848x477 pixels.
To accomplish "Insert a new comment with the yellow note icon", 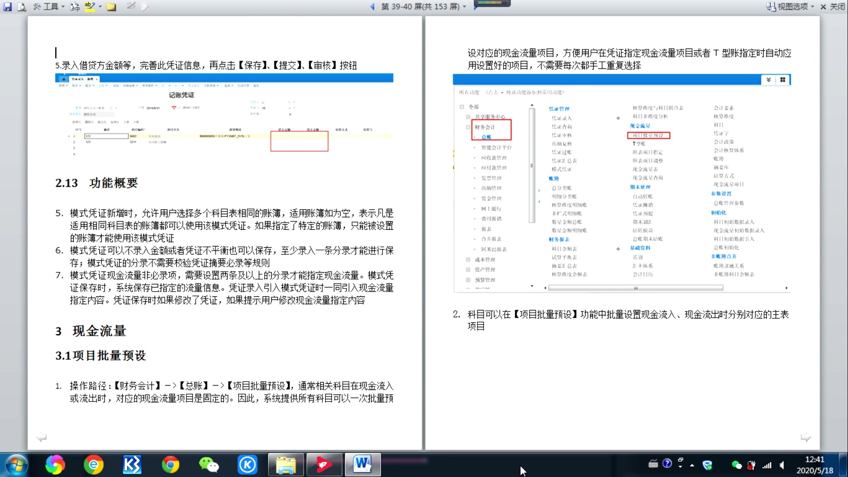I will [x=111, y=7].
